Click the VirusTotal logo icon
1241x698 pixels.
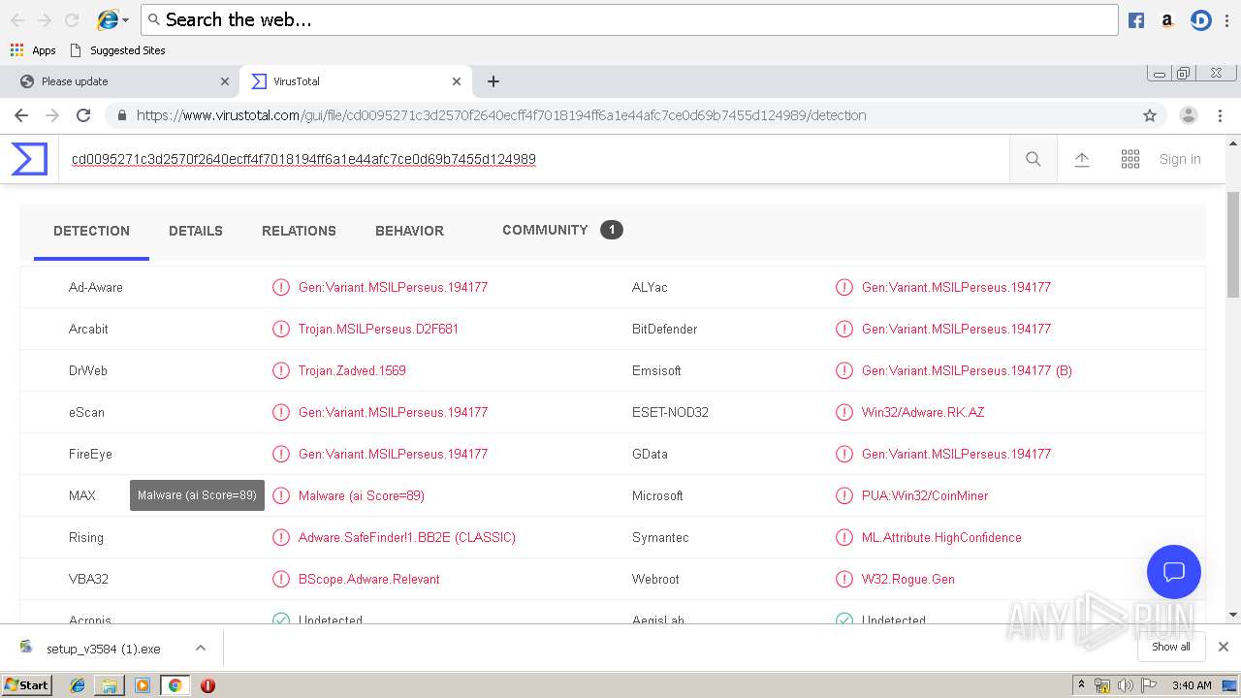pyautogui.click(x=29, y=159)
